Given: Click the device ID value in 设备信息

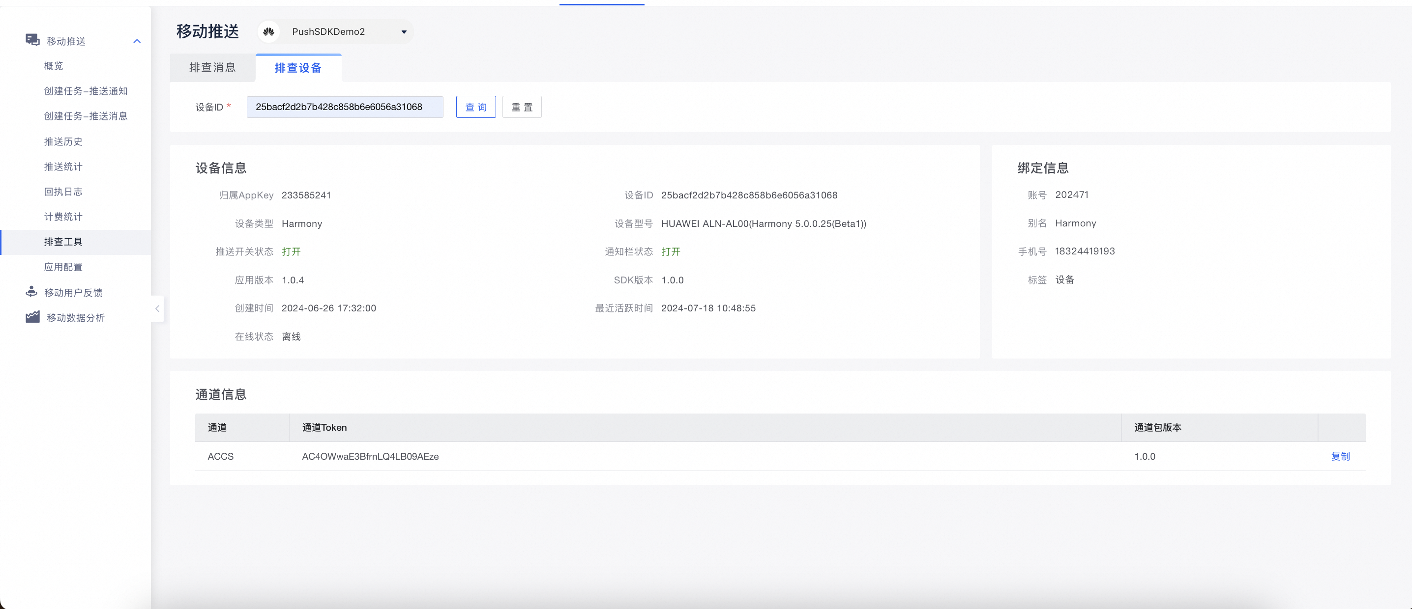Looking at the screenshot, I should coord(749,195).
